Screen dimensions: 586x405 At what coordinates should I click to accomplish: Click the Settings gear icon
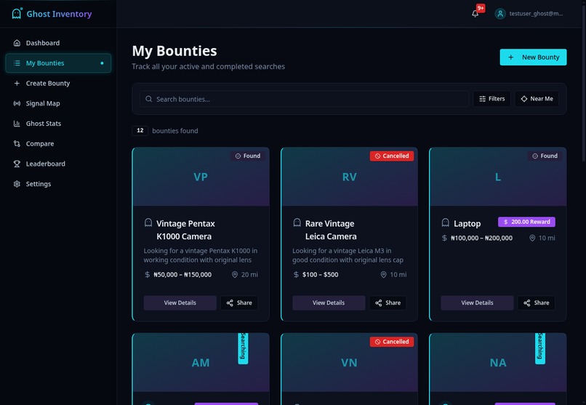coord(17,184)
